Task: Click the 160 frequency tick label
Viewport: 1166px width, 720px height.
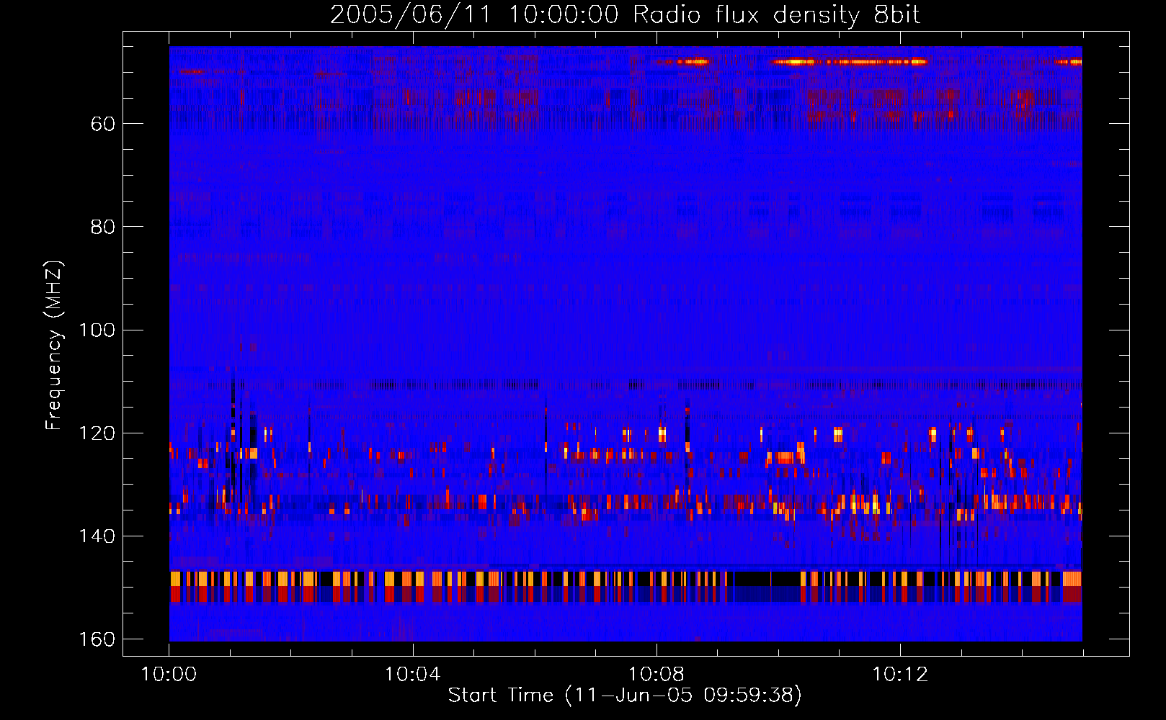Action: click(96, 639)
